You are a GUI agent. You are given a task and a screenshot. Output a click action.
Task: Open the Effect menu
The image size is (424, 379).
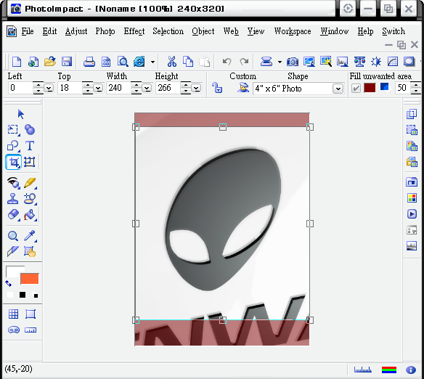[x=134, y=31]
